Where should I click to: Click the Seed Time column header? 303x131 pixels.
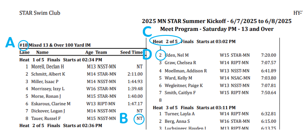[x=131, y=53]
